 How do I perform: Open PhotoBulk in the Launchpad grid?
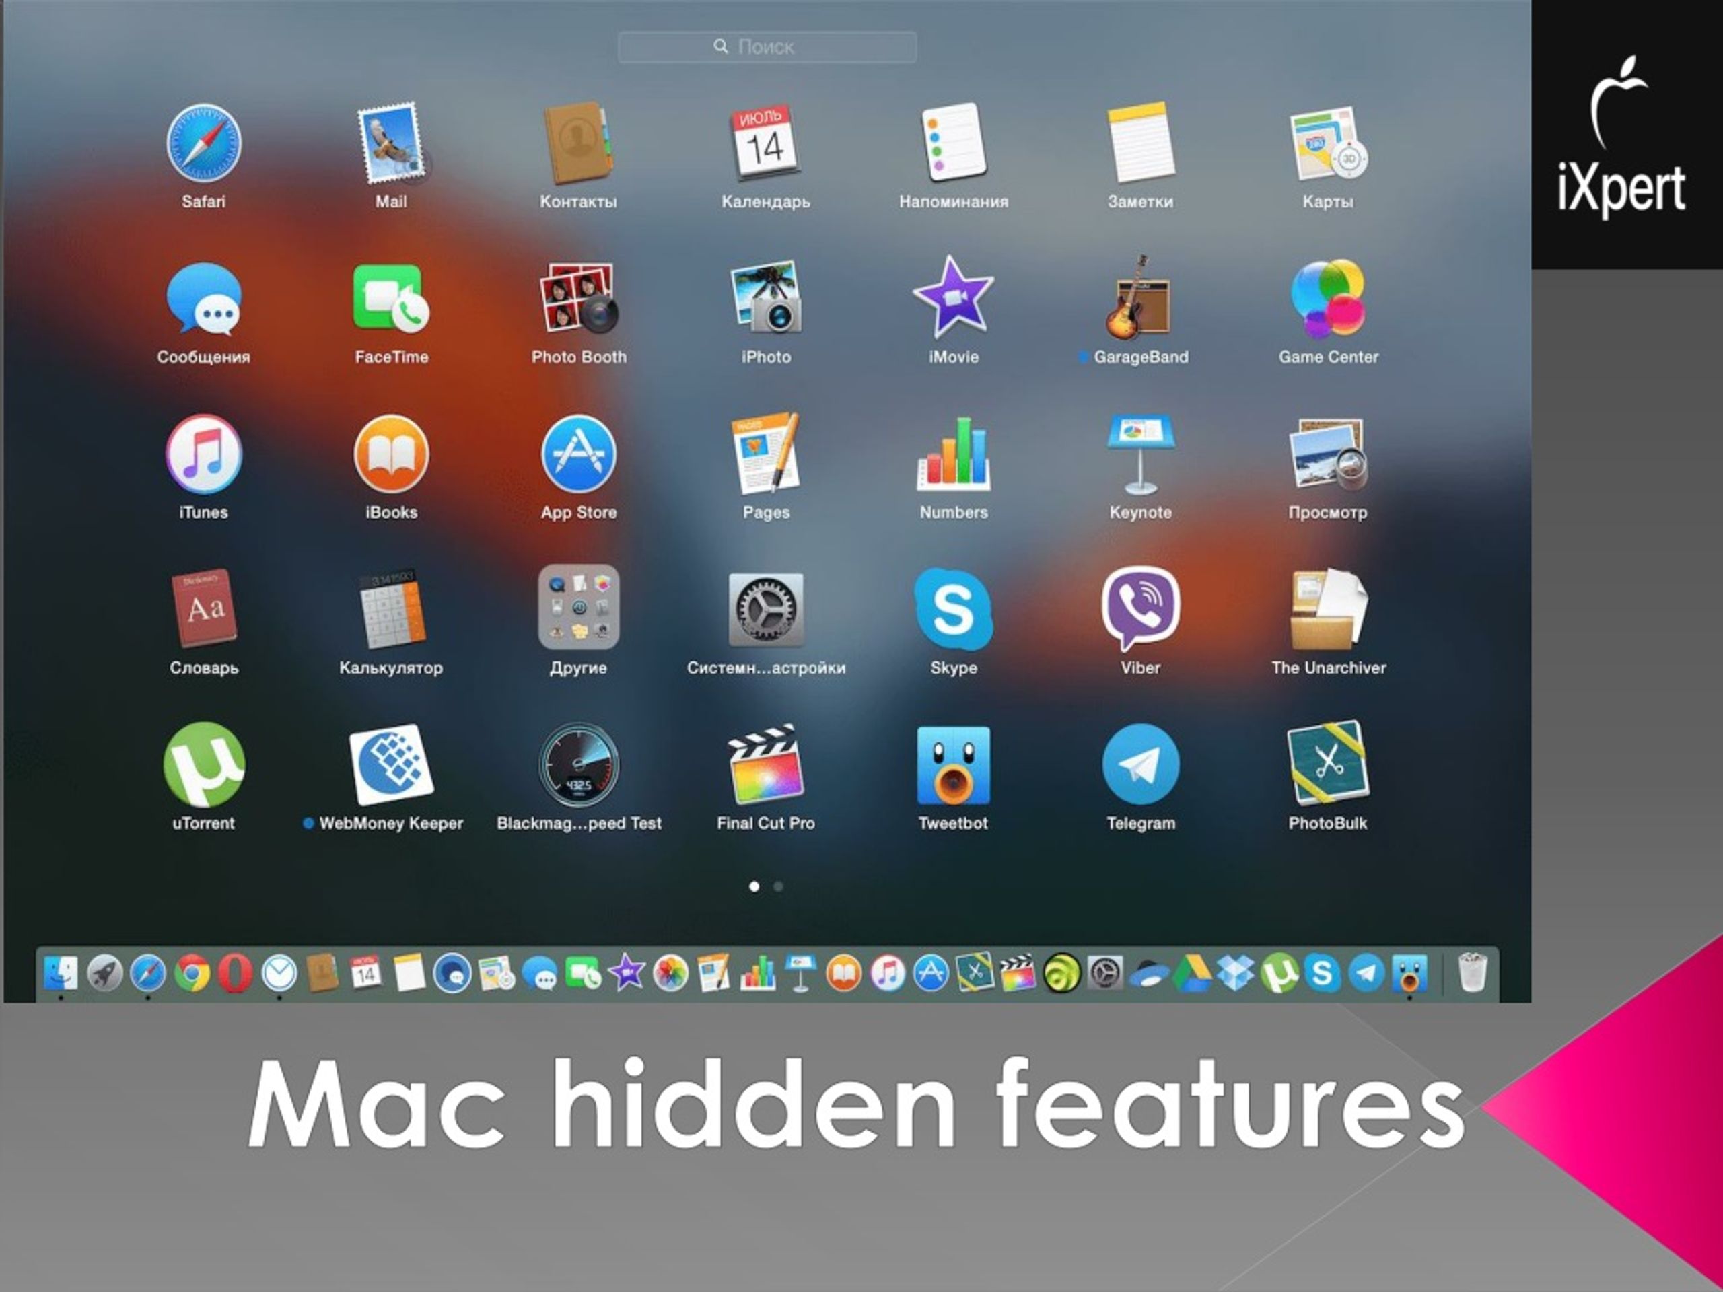[1328, 764]
